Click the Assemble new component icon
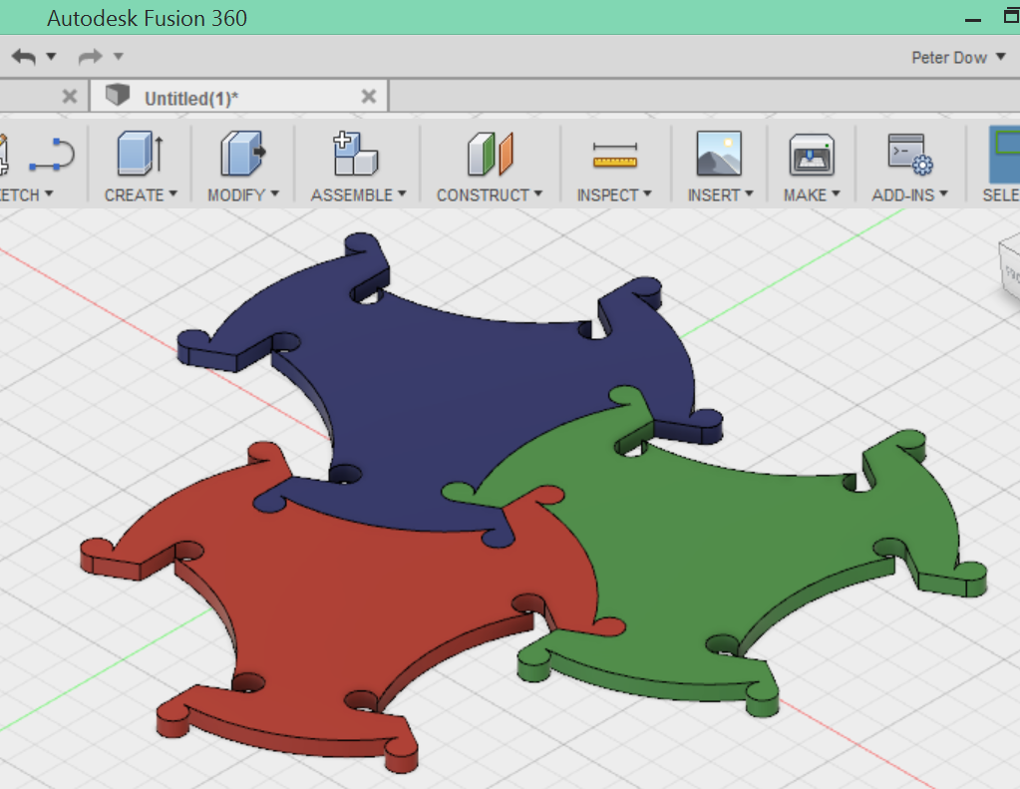Viewport: 1020px width, 789px height. tap(356, 155)
